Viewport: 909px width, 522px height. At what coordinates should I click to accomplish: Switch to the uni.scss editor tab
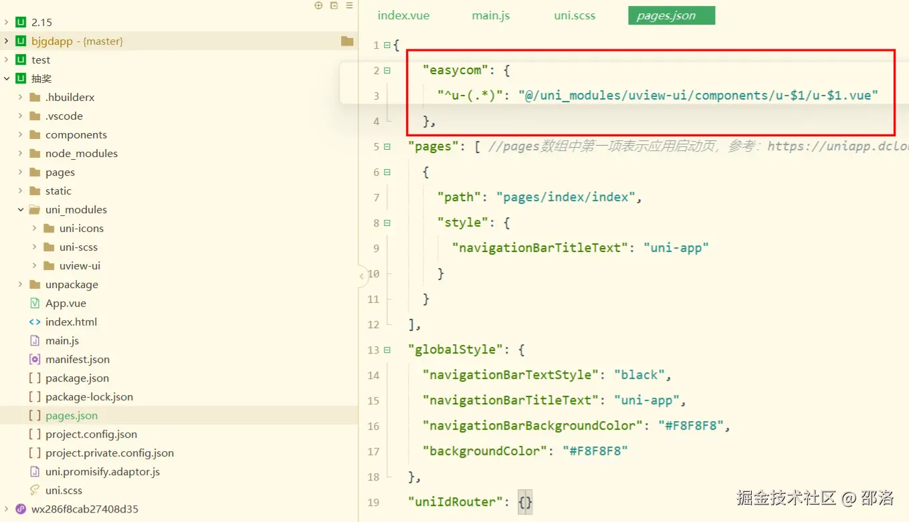pos(575,15)
